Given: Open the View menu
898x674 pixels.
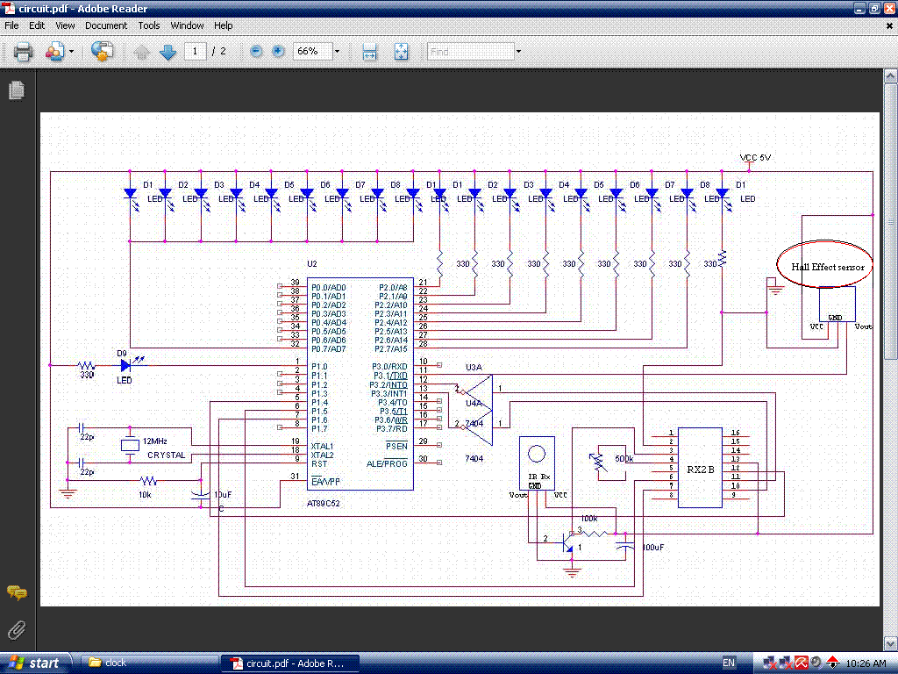Looking at the screenshot, I should click(65, 25).
